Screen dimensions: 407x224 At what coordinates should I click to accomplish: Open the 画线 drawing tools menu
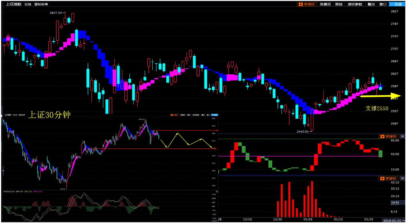click(x=339, y=4)
